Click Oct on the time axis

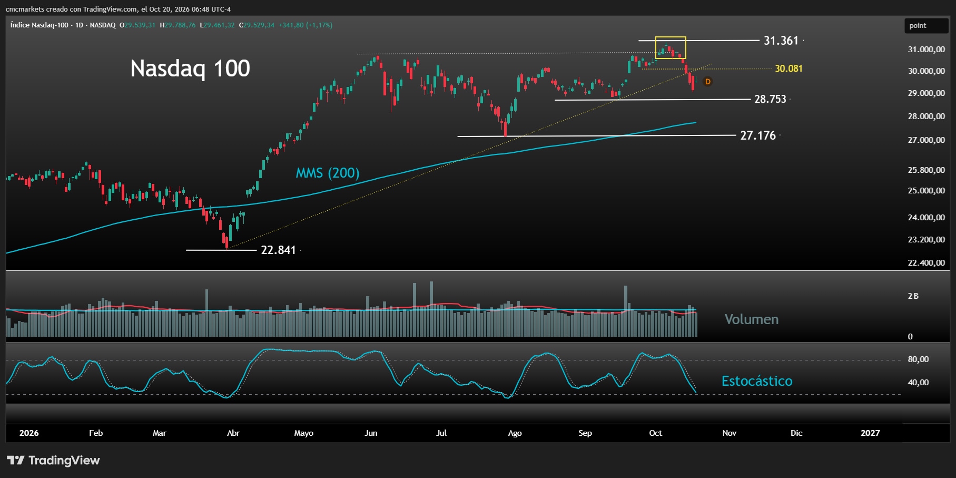coord(656,433)
